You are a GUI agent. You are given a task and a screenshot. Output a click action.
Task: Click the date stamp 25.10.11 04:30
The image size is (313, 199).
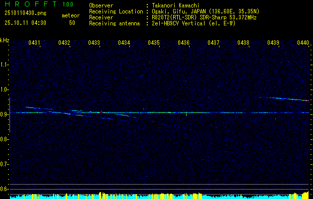click(25, 23)
